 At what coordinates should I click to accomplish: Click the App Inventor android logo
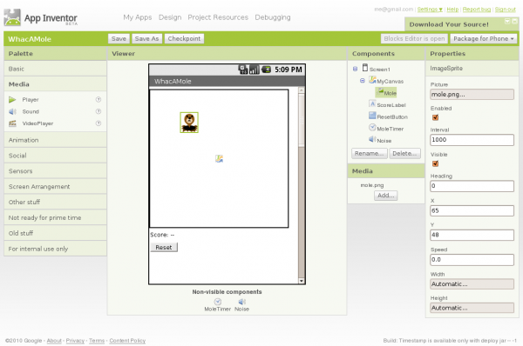(12, 17)
